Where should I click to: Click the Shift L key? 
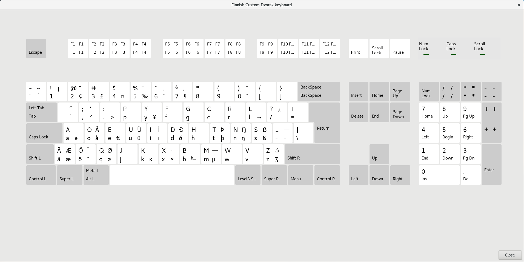40,154
